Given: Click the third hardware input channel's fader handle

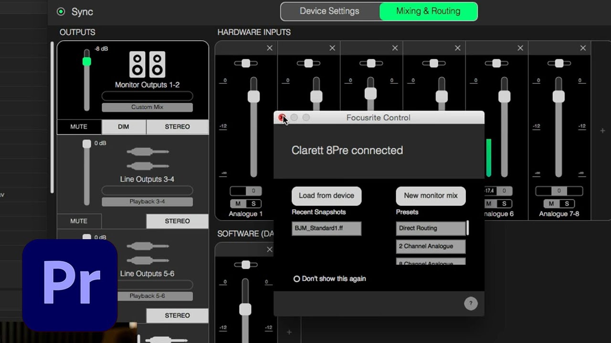Looking at the screenshot, I should (370, 93).
